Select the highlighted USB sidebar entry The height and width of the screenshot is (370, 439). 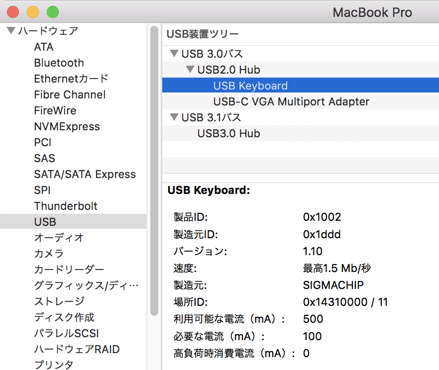(x=73, y=221)
